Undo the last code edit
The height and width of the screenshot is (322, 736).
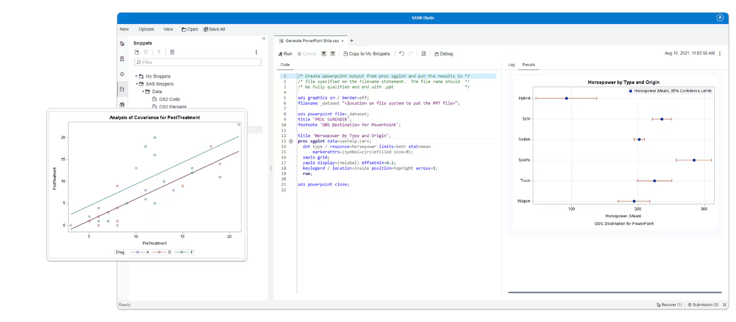[x=401, y=53]
